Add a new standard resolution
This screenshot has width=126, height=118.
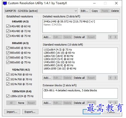click(47, 78)
